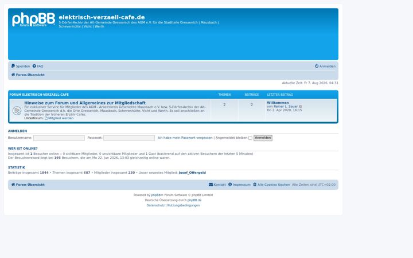Image resolution: width=413 pixels, height=258 pixels.
Task: Open the Nutzungsbedingungen link
Action: point(184,205)
